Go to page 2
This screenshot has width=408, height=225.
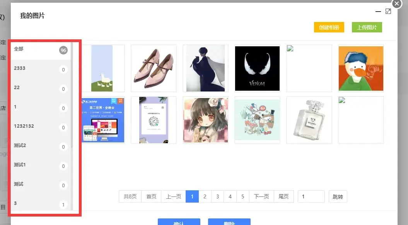(205, 196)
